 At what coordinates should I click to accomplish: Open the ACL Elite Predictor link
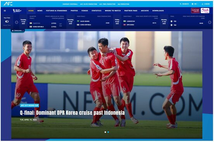point(88,4)
